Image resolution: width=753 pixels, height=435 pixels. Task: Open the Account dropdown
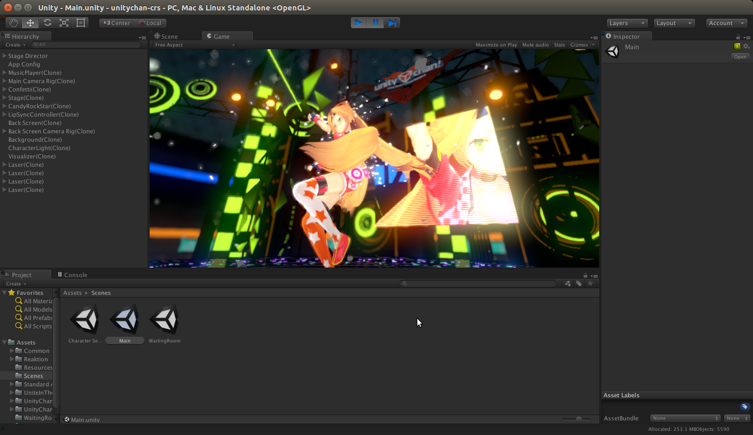727,23
